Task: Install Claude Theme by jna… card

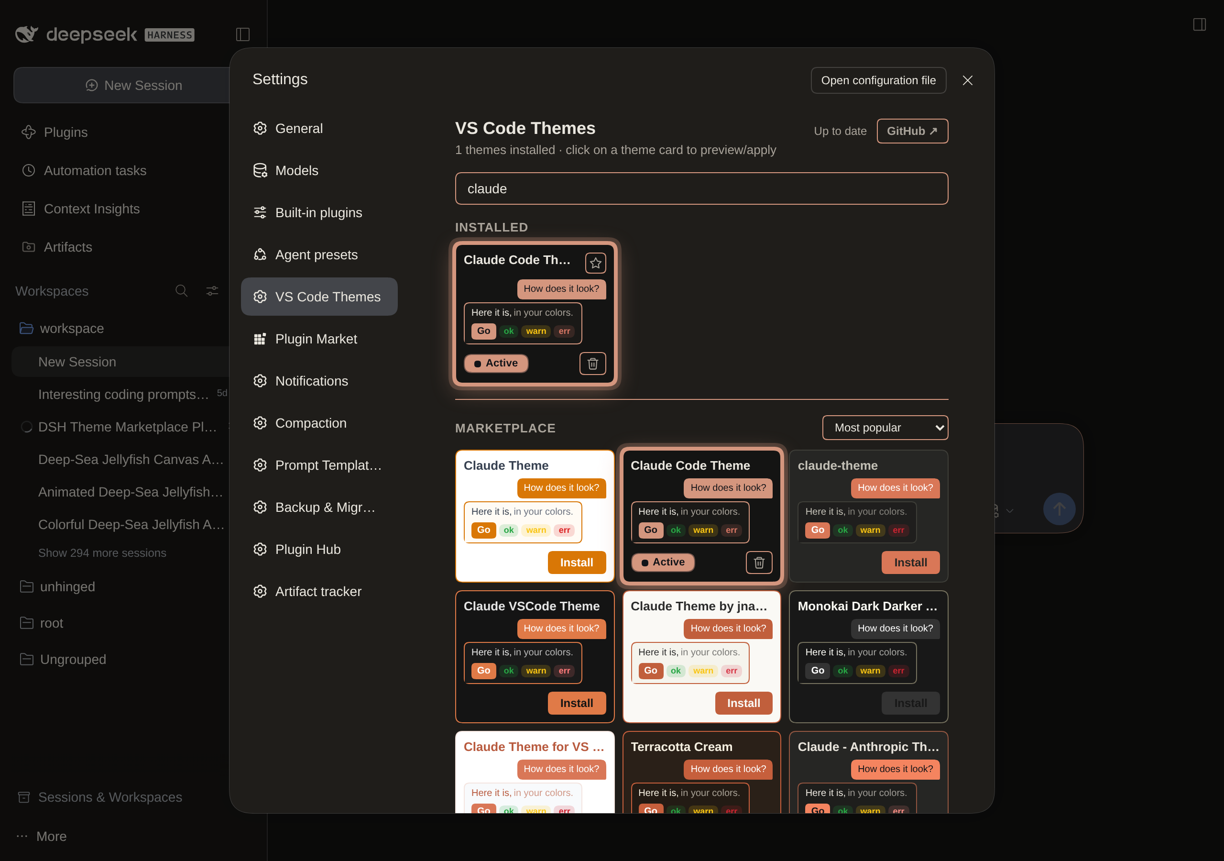Action: pos(743,703)
